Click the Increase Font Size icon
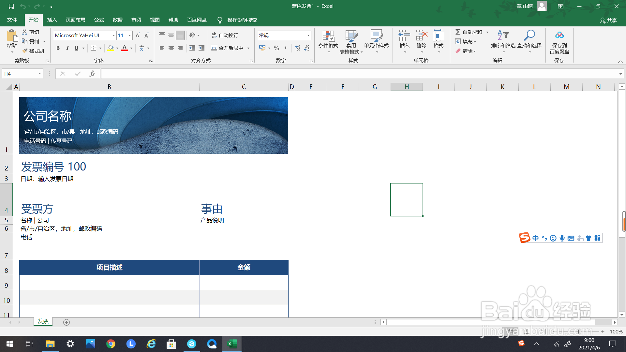The image size is (626, 352). coord(138,35)
